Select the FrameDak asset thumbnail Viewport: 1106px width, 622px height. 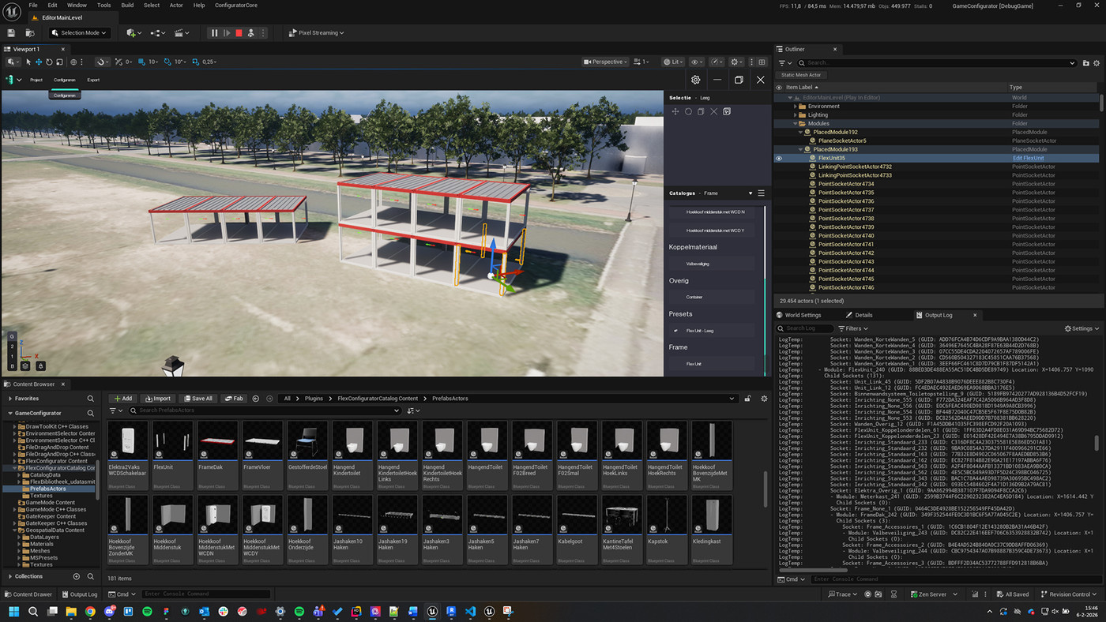(x=217, y=455)
